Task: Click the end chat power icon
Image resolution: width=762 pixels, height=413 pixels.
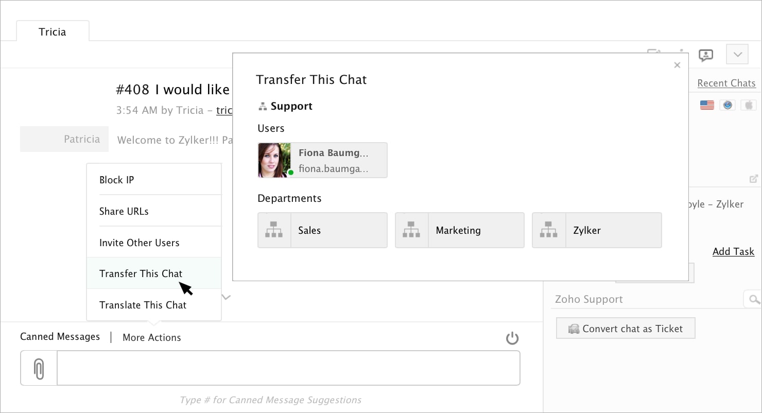Action: (x=512, y=338)
